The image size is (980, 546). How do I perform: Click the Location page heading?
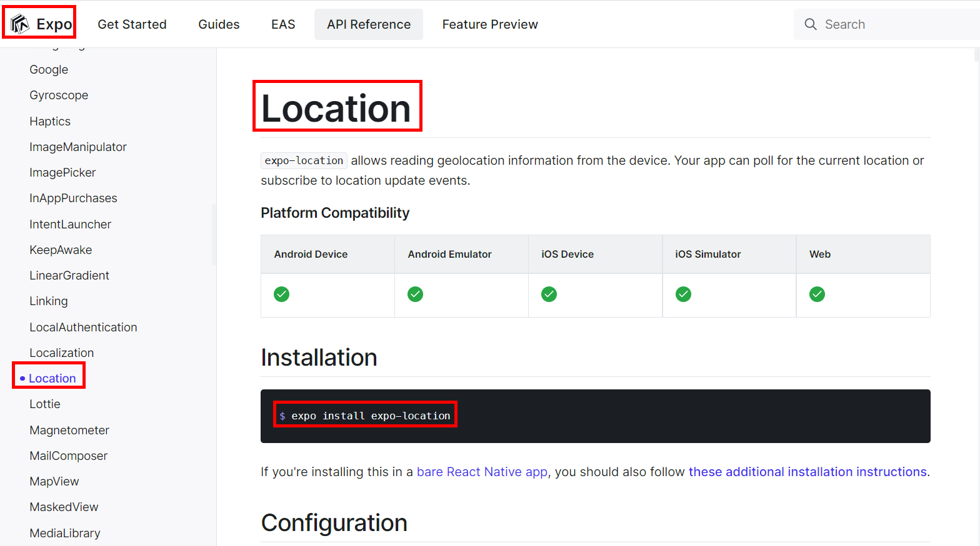pyautogui.click(x=336, y=109)
